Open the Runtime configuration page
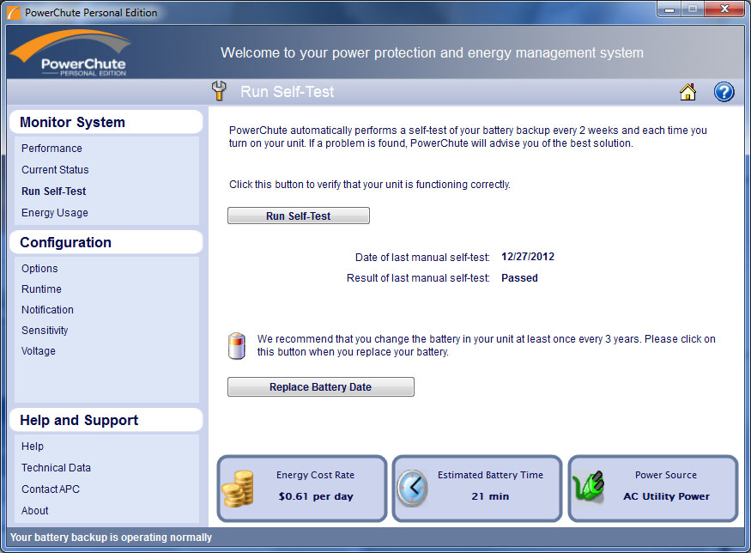 point(42,289)
